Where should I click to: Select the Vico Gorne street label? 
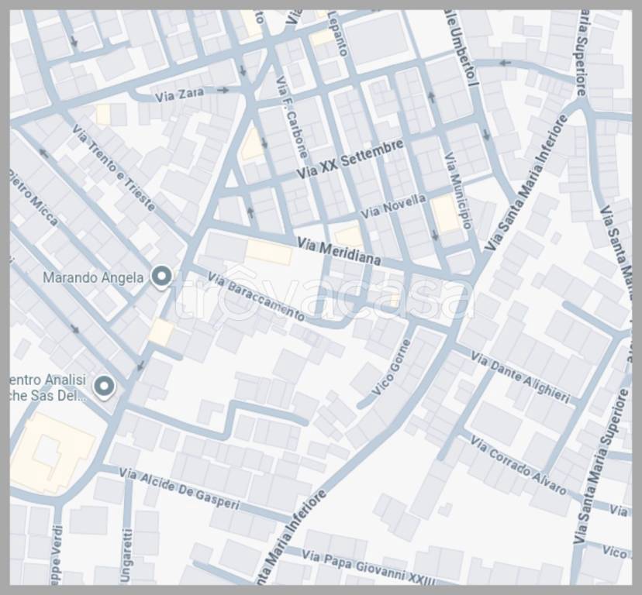[390, 369]
